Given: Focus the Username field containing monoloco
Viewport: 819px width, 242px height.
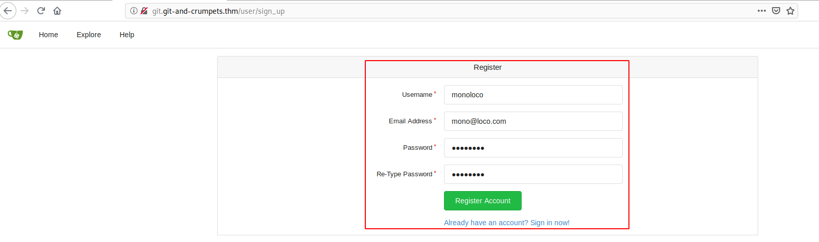Looking at the screenshot, I should coord(533,95).
